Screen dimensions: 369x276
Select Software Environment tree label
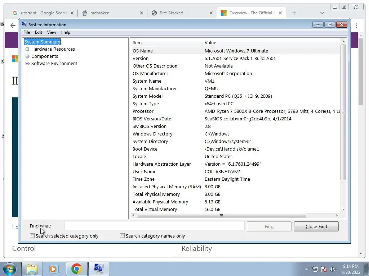(x=54, y=63)
